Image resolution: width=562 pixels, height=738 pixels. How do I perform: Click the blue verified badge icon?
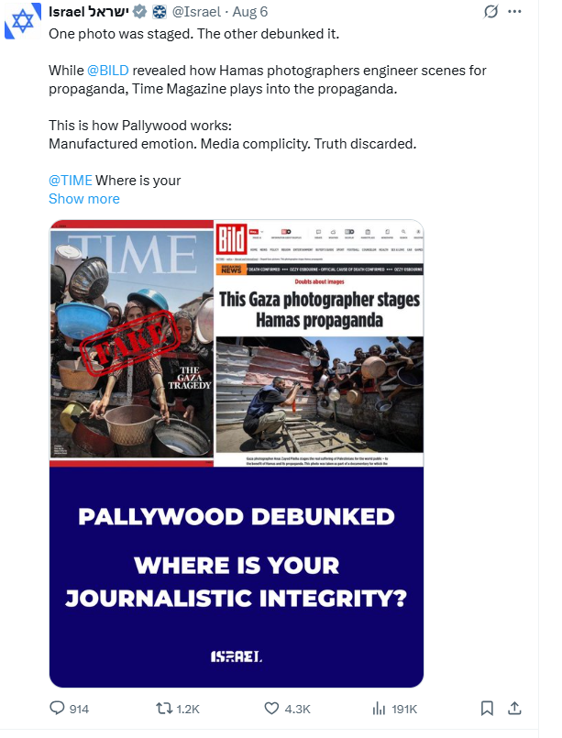pyautogui.click(x=139, y=11)
